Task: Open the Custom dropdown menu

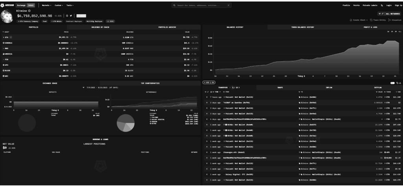Action: (59, 5)
